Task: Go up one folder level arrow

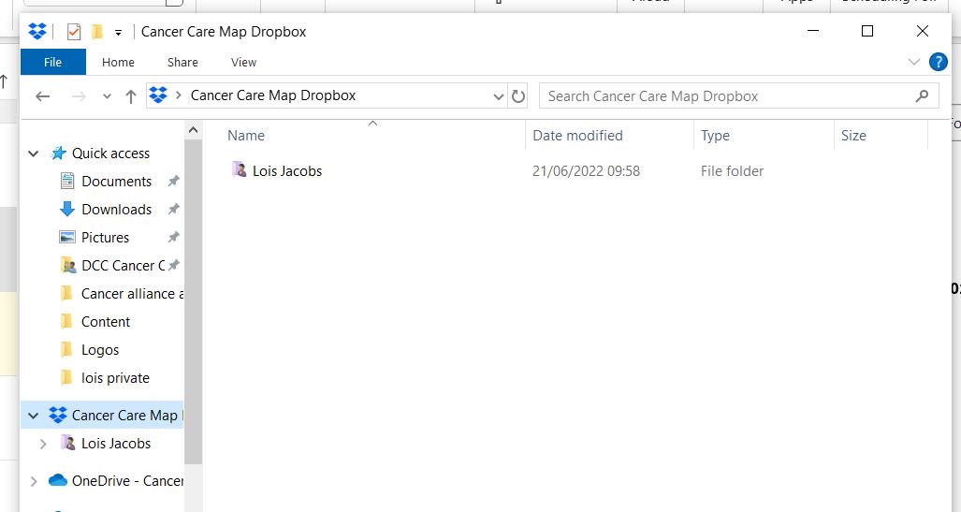Action: 131,95
